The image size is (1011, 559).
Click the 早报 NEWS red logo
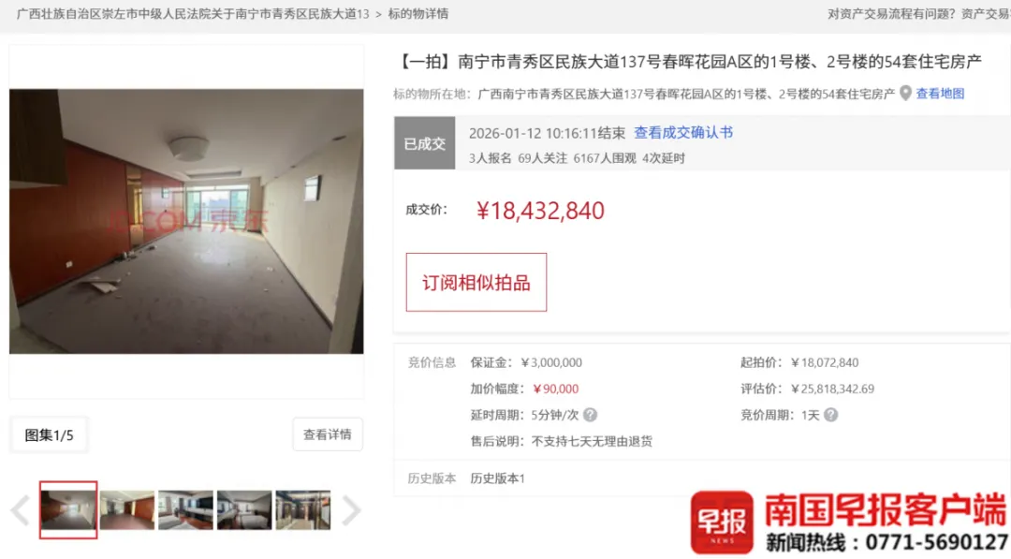722,522
